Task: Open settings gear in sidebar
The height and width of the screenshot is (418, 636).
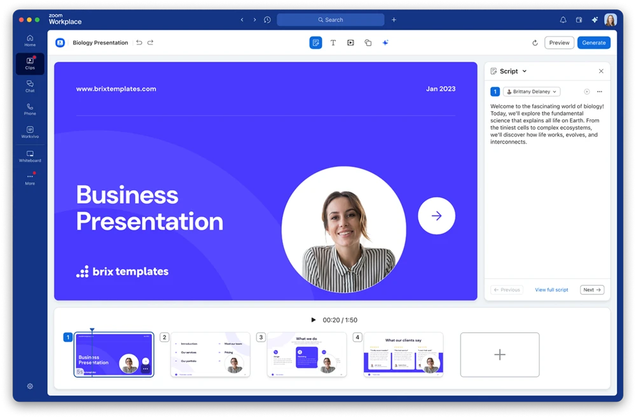Action: 30,386
